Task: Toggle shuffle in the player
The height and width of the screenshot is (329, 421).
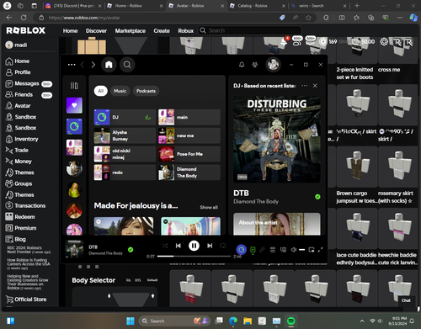Action: click(x=165, y=246)
